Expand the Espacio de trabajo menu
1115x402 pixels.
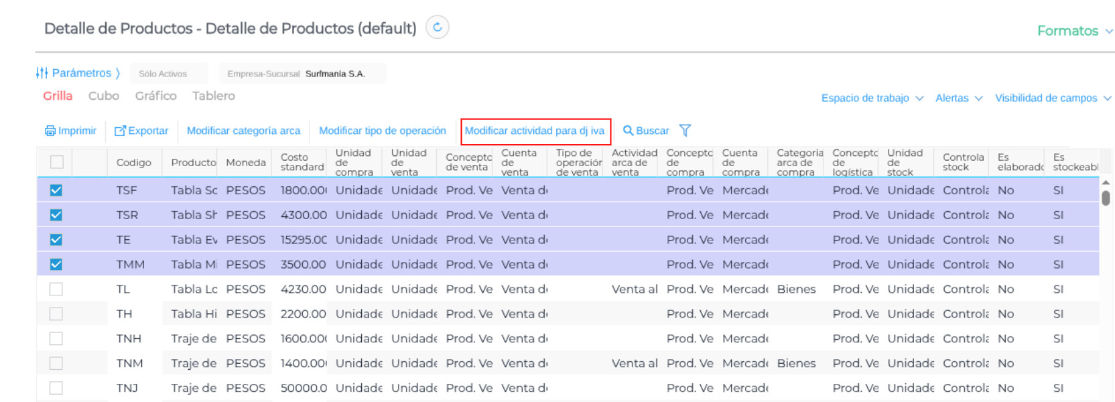(872, 98)
